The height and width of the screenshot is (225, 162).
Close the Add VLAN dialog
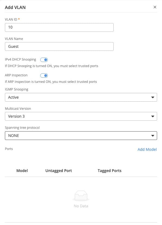point(155,7)
